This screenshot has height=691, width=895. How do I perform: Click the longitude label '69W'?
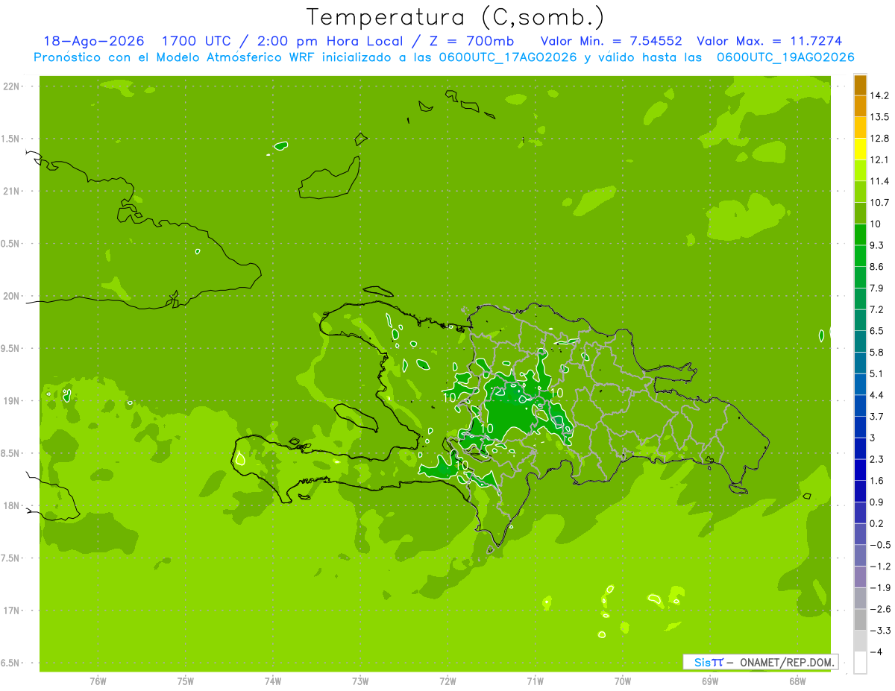pyautogui.click(x=710, y=681)
